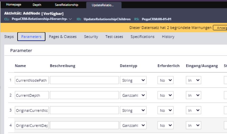This screenshot has height=134, width=227.
Task: Click the UpdateRelationshipChildren ID text
Action: click(x=107, y=19)
